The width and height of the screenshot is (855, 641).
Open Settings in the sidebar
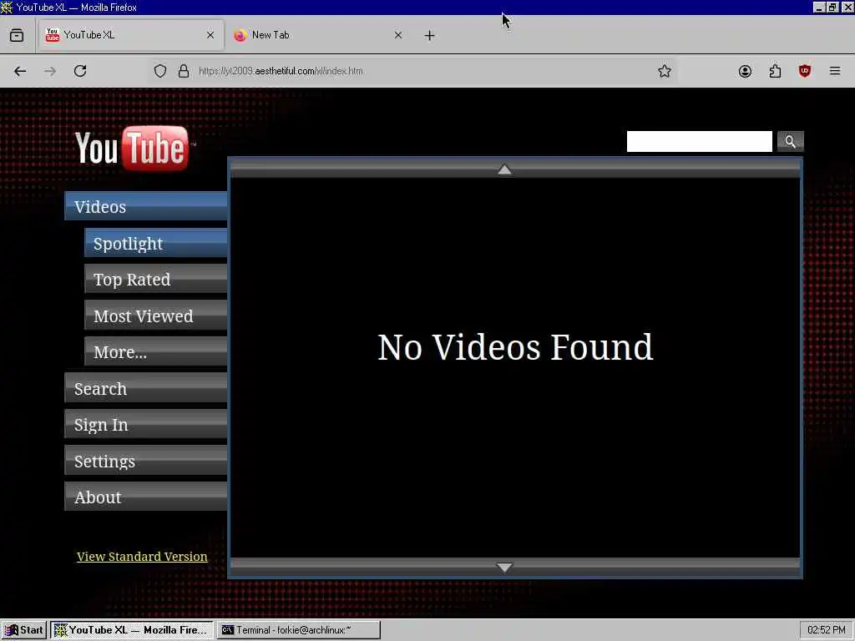(145, 461)
